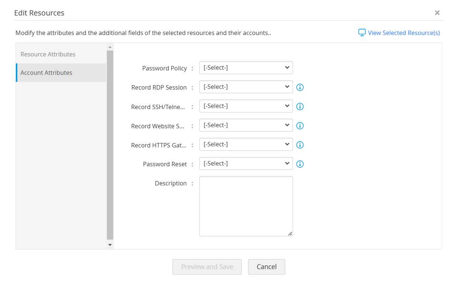The image size is (457, 282).
Task: Click info icon beside Record RDP Session
Action: (x=300, y=87)
